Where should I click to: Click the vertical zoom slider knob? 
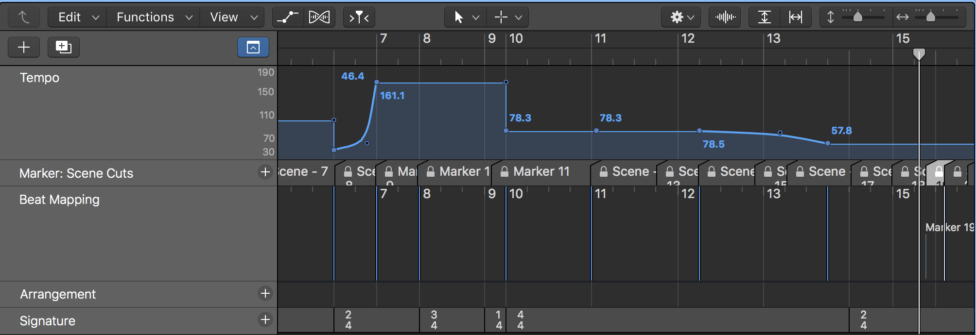pos(858,17)
